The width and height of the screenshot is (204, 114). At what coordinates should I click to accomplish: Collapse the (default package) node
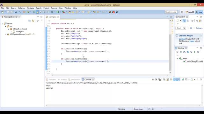9,29
